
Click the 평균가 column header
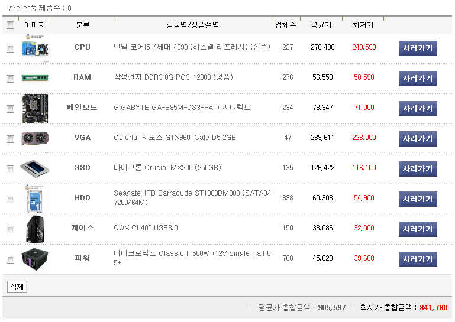(x=321, y=25)
